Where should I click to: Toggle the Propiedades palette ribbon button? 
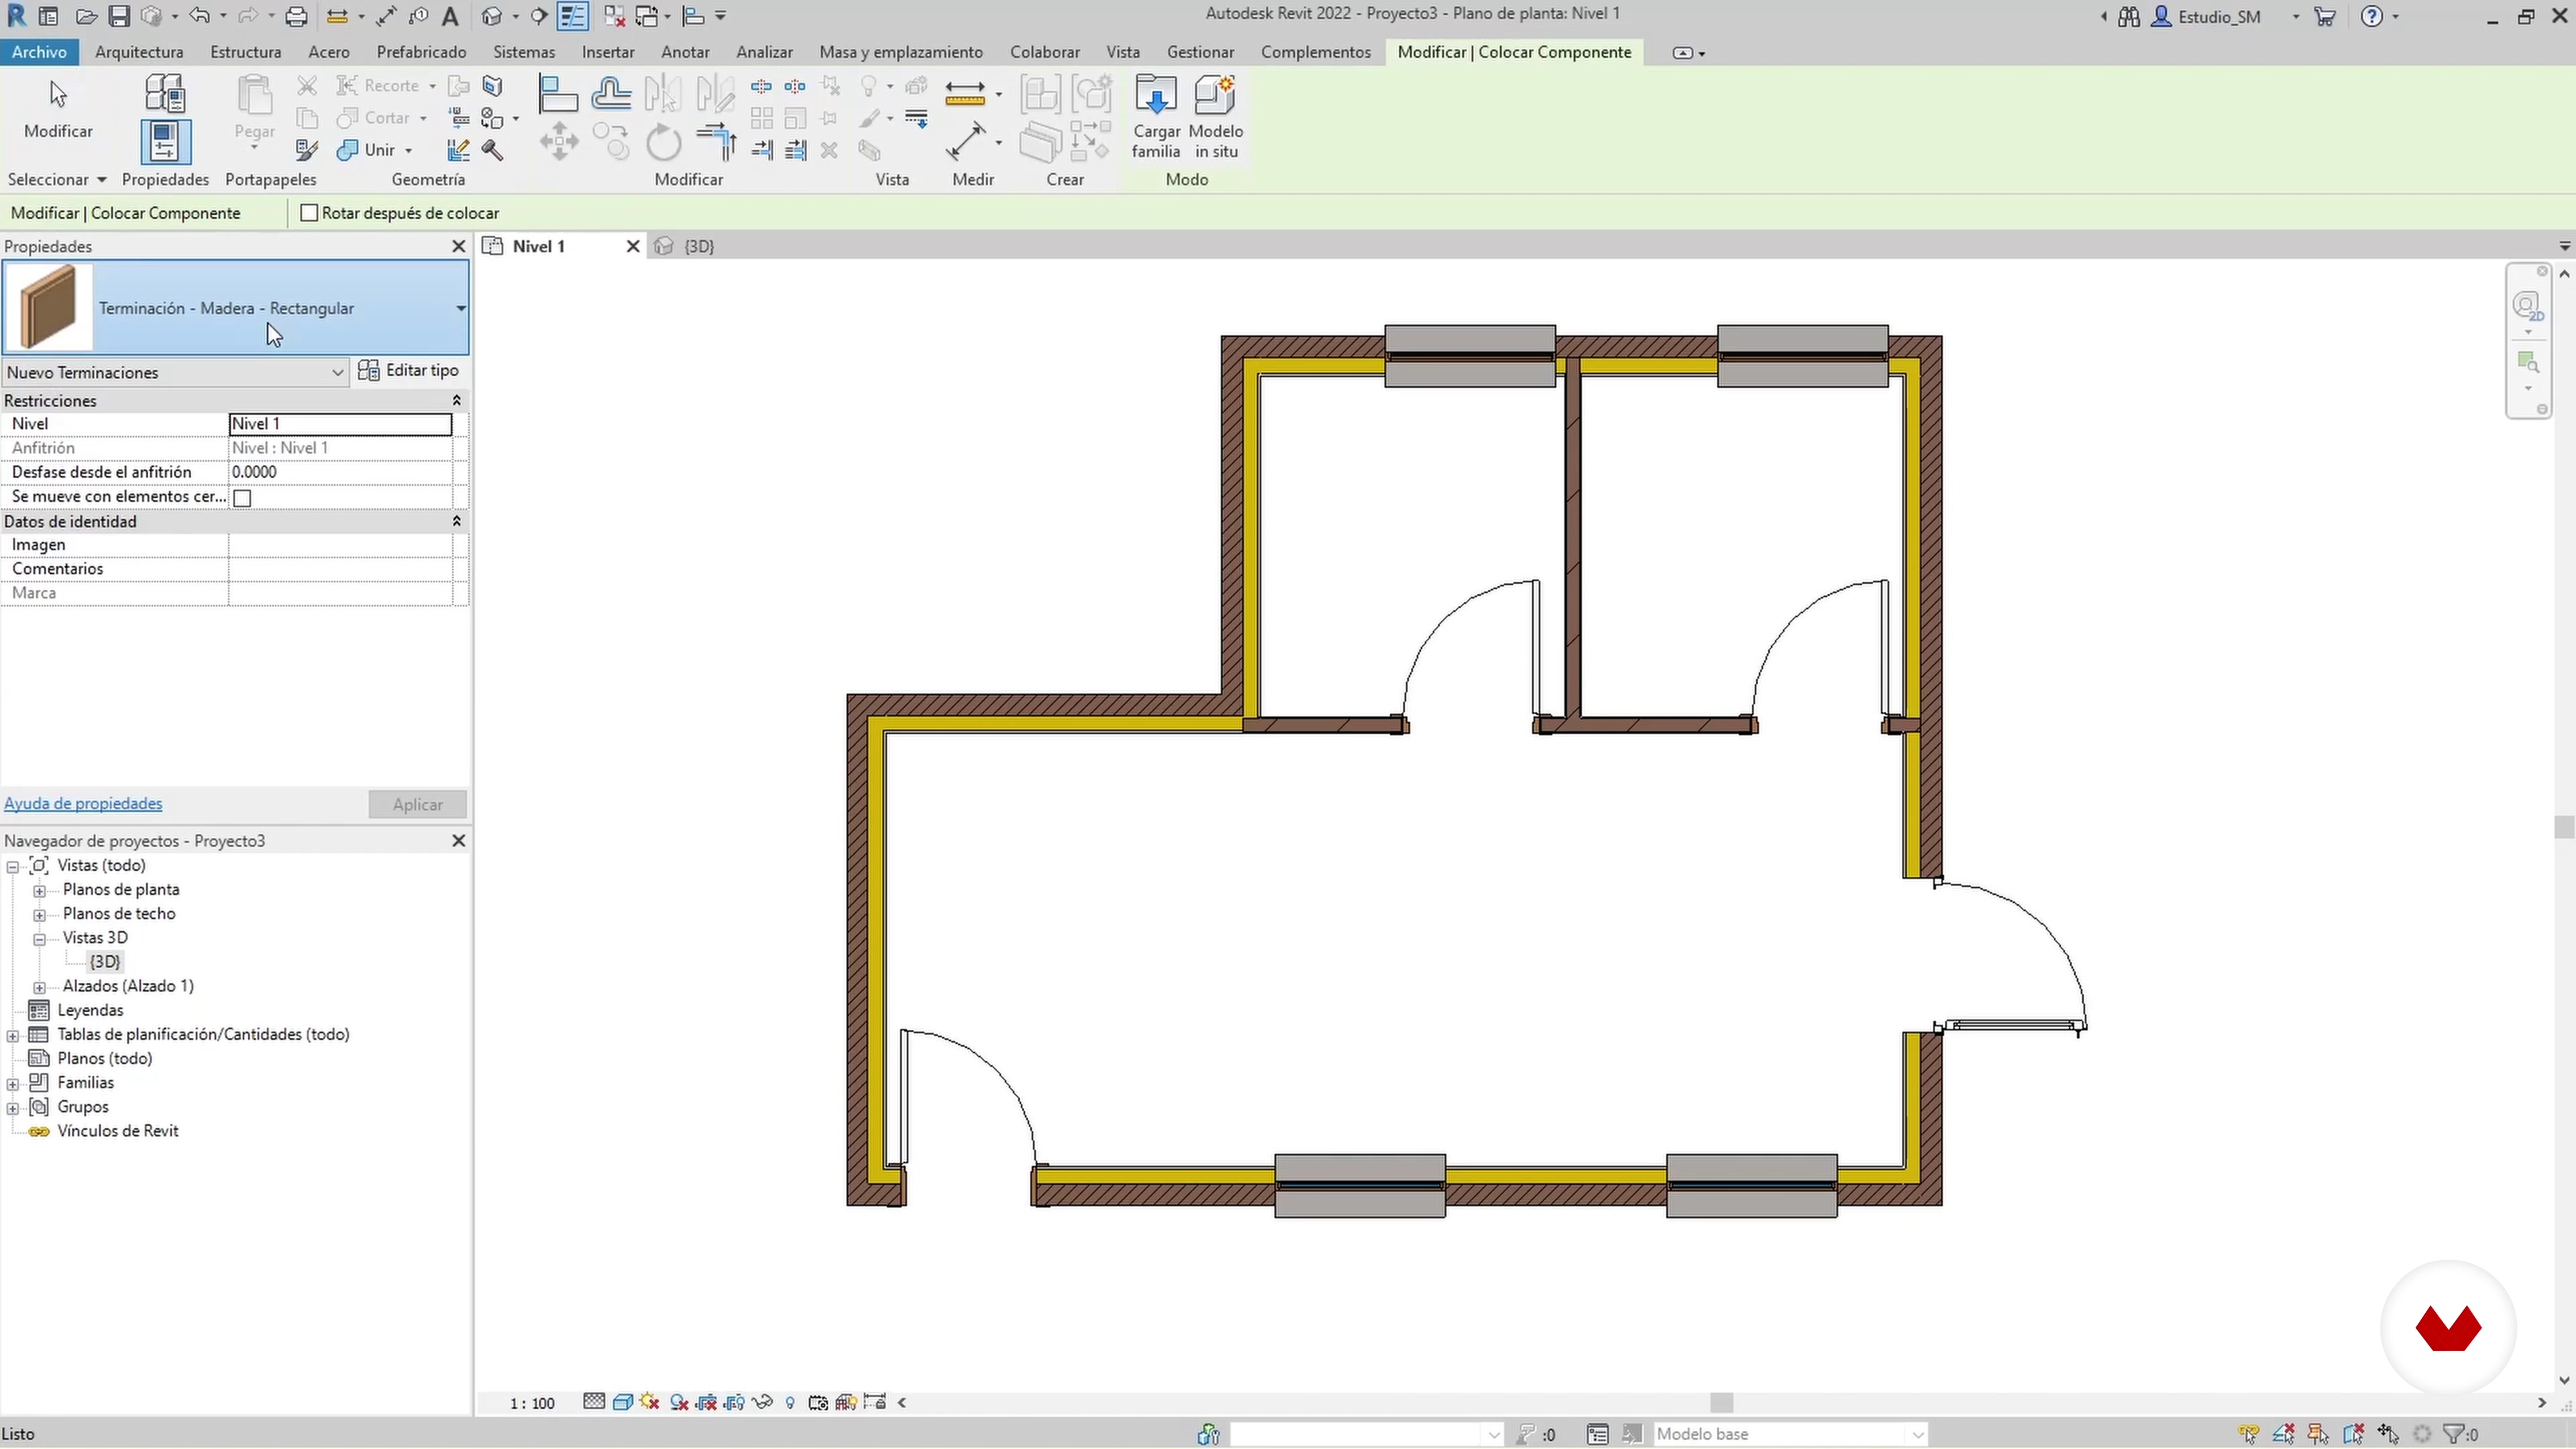[x=165, y=141]
